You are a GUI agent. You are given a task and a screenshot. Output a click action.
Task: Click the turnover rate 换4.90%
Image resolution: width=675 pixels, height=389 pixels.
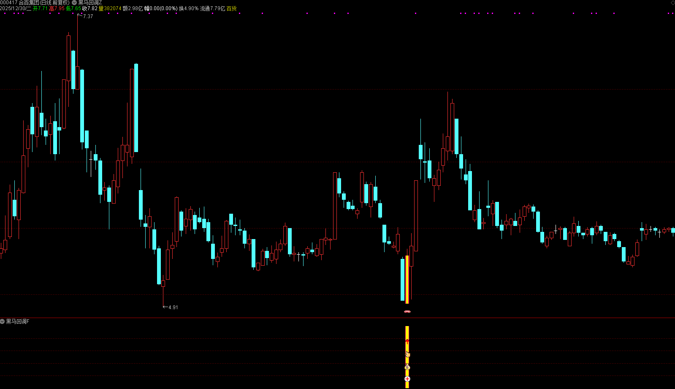click(189, 8)
